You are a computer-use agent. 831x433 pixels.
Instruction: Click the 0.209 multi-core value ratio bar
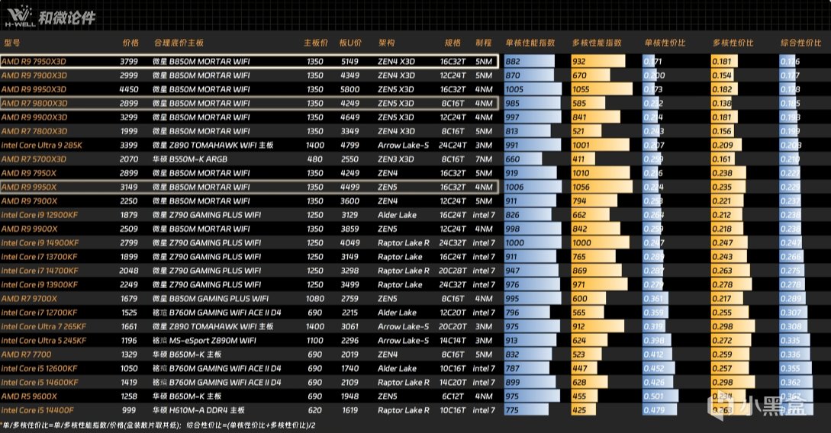coord(726,145)
